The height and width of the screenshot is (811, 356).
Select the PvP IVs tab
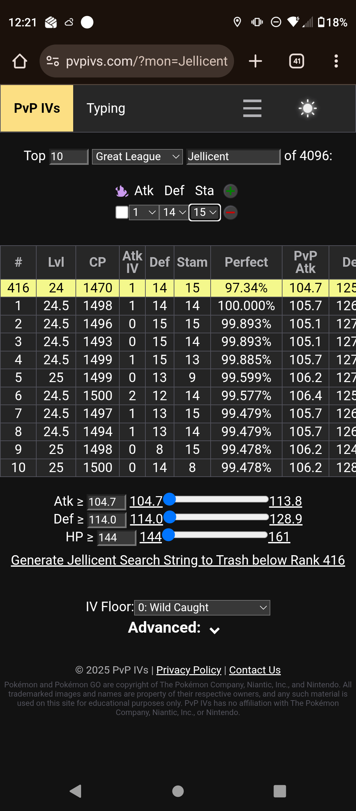coord(37,108)
